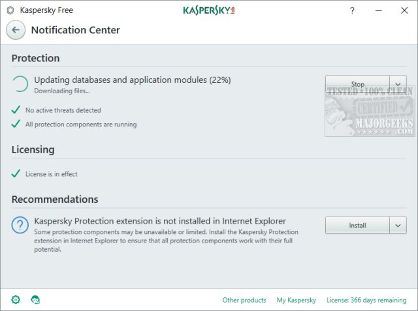This screenshot has height=311, width=418.
Task: Go back using the arrow button
Action: tap(16, 30)
